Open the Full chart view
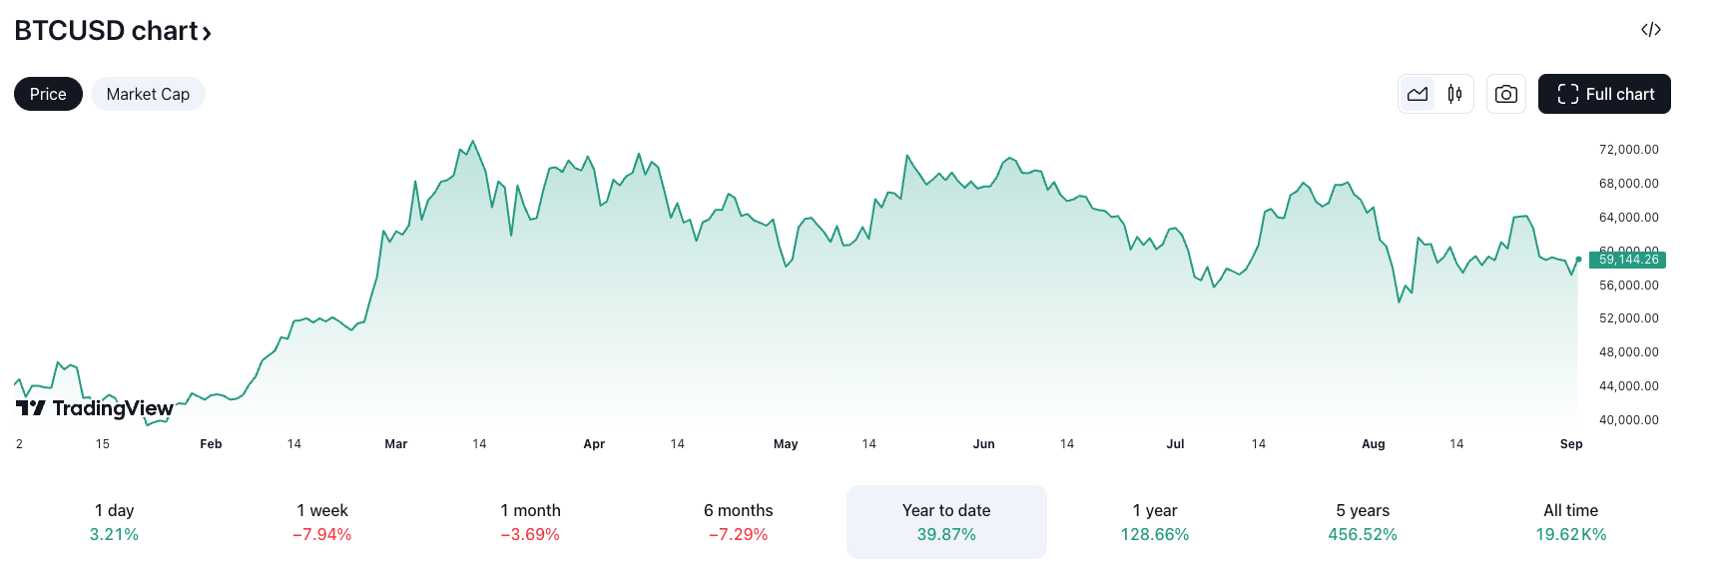The width and height of the screenshot is (1710, 582). point(1603,94)
